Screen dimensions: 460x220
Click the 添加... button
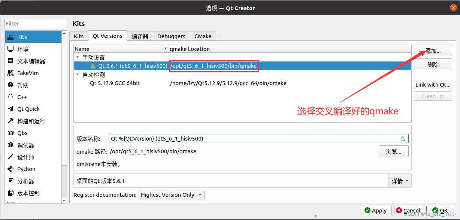tap(433, 51)
